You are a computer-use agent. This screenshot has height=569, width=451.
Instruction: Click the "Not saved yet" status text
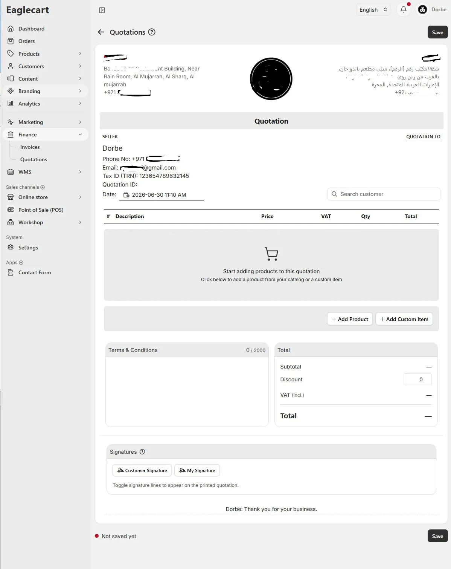119,536
